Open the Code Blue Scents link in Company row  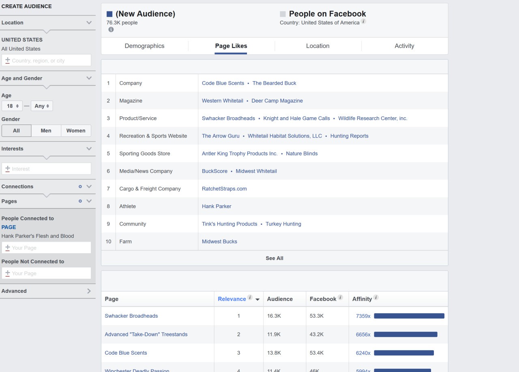click(x=223, y=83)
